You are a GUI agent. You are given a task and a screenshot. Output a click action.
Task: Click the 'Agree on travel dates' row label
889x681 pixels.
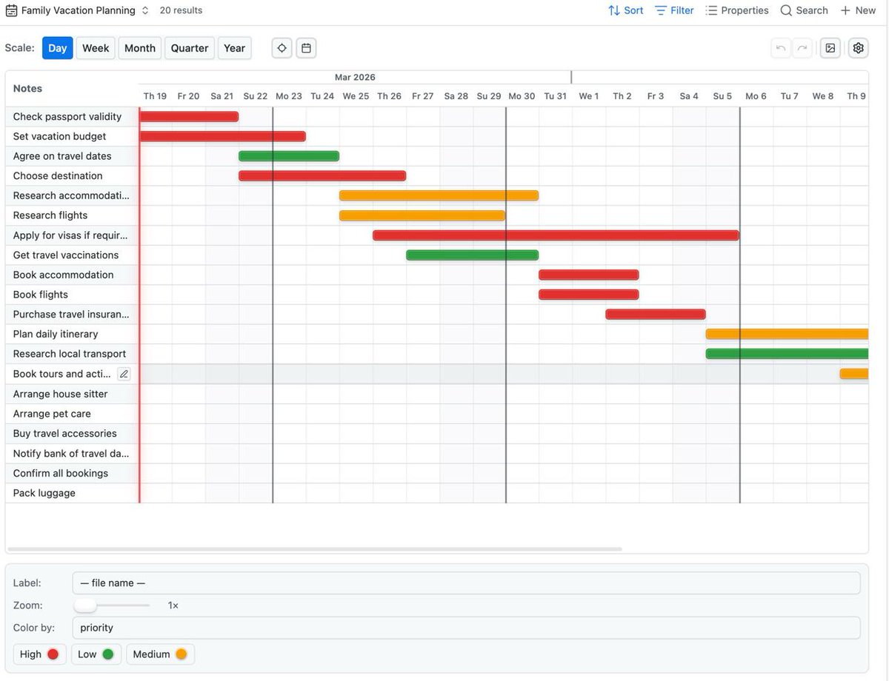point(62,156)
